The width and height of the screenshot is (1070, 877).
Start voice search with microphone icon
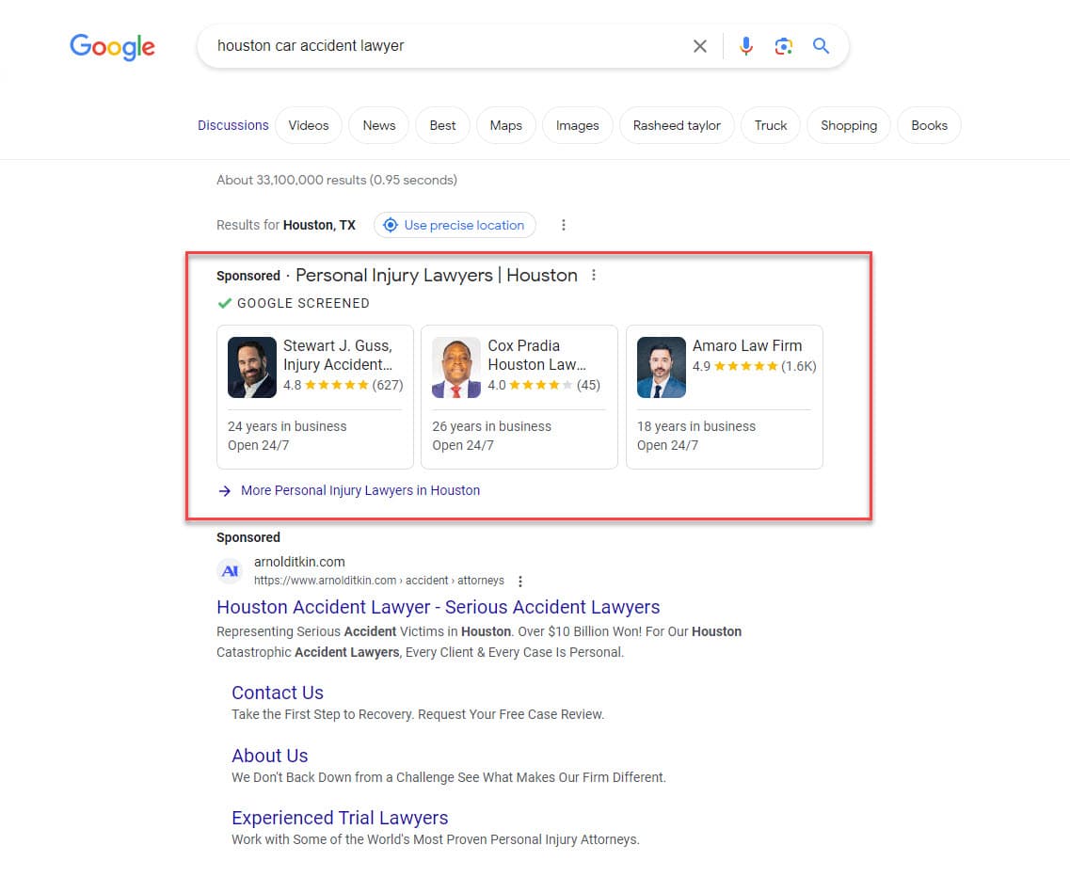tap(745, 46)
